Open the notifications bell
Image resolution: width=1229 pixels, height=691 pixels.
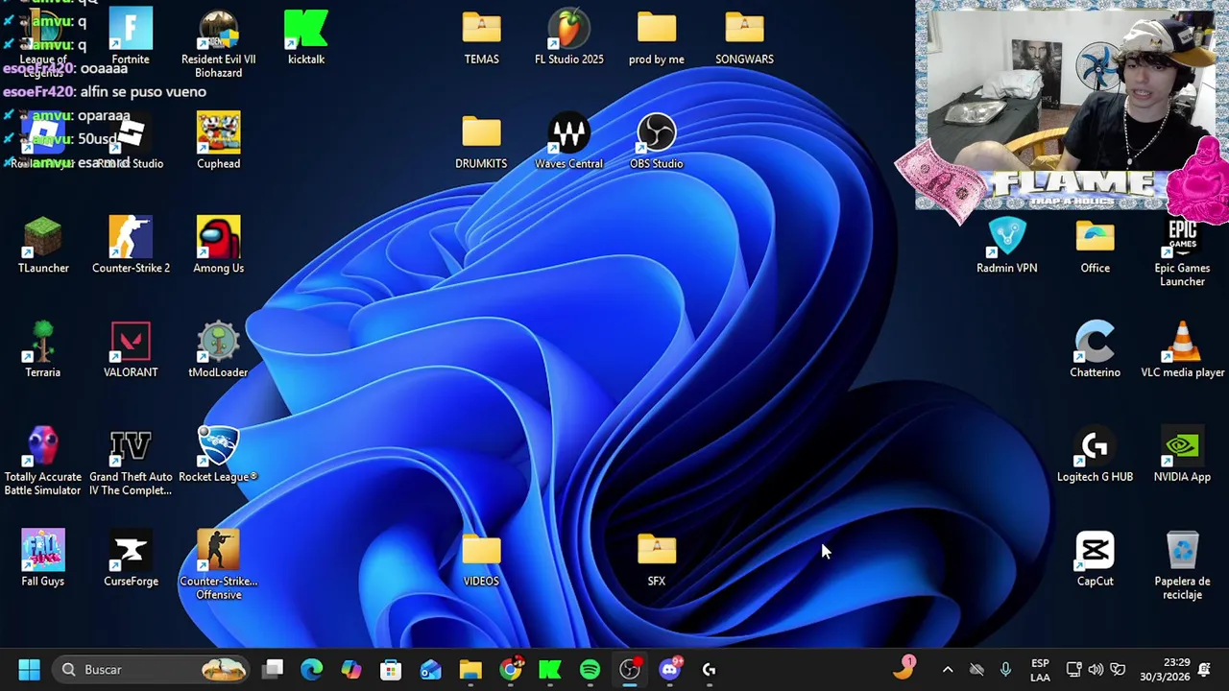(x=1204, y=670)
